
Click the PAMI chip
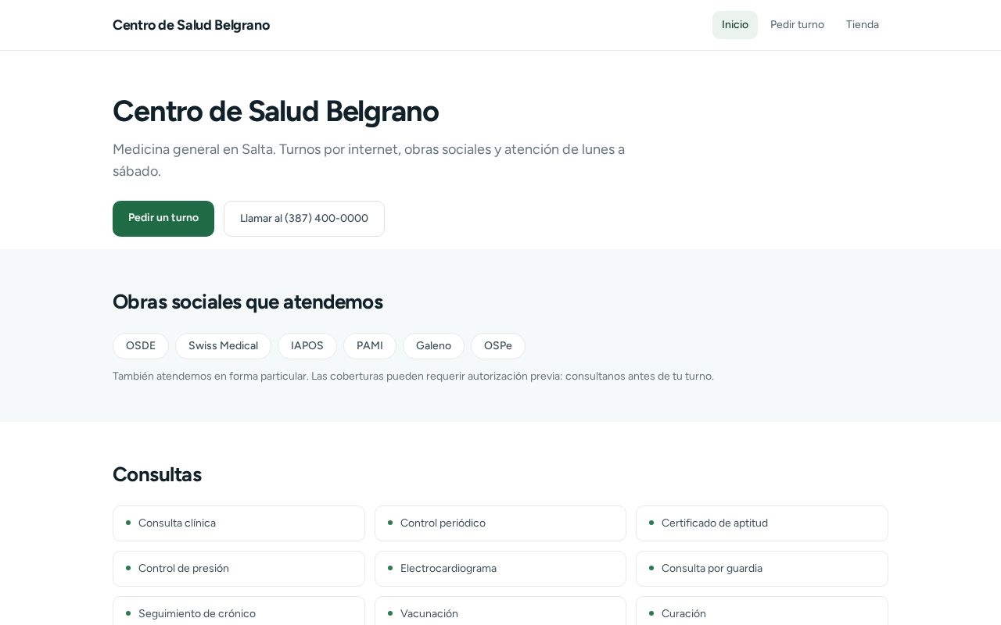370,346
